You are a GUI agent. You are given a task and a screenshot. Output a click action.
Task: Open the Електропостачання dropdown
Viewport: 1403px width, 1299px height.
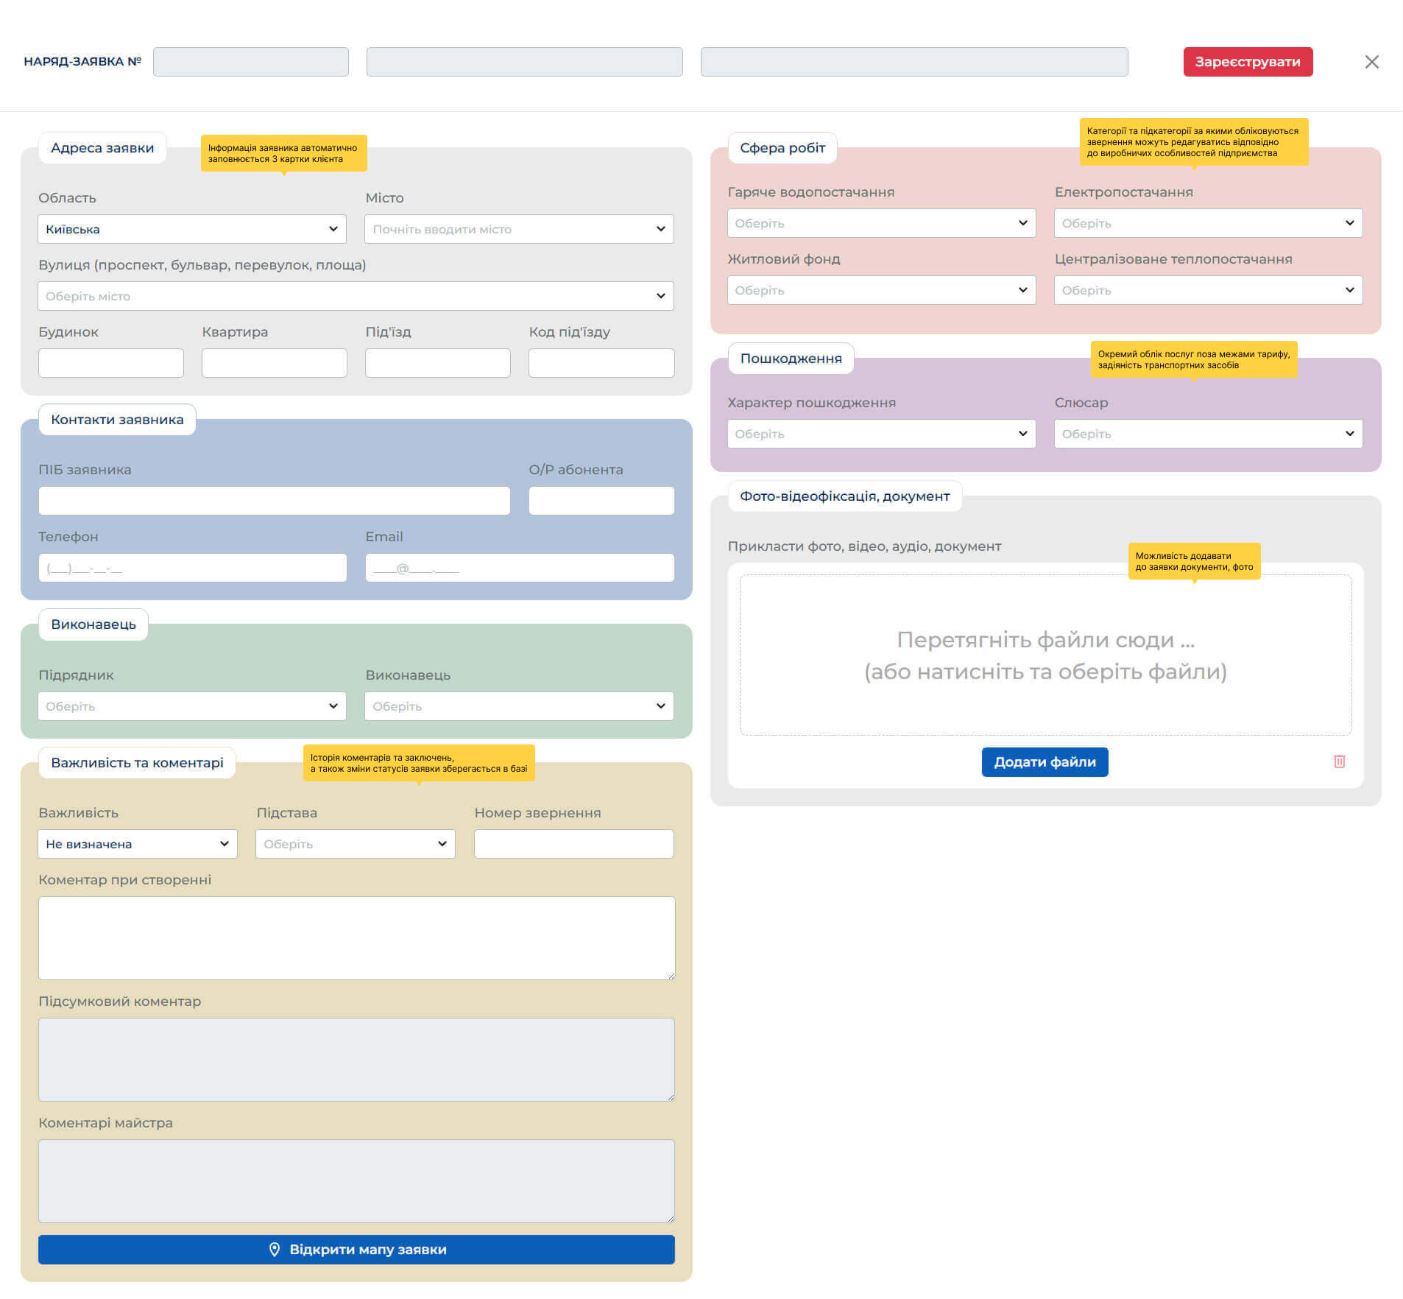[1208, 223]
